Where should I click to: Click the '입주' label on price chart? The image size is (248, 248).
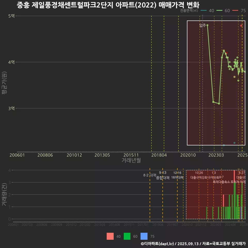[202, 25]
